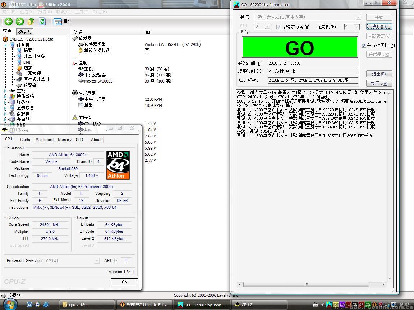Image resolution: width=414 pixels, height=310 pixels.
Task: Expand the 服务器 tree node
Action: point(5,102)
